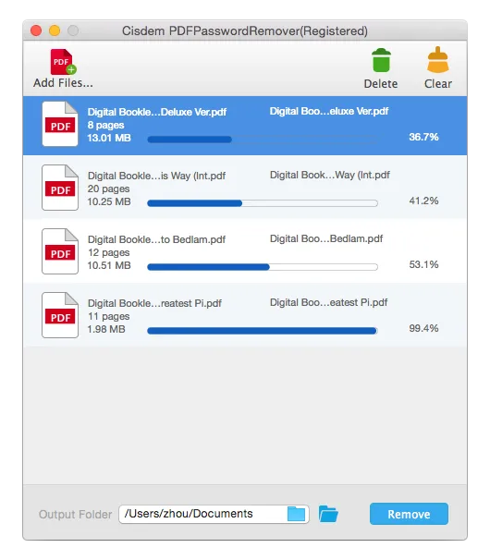
Task: Click the orange Clear broom icon
Action: click(x=438, y=60)
